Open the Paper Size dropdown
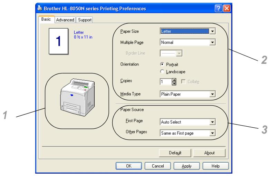 212,31
